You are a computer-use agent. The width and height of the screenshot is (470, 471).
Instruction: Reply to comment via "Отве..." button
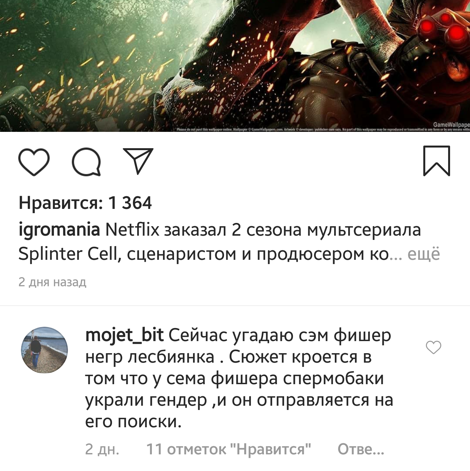tap(361, 449)
